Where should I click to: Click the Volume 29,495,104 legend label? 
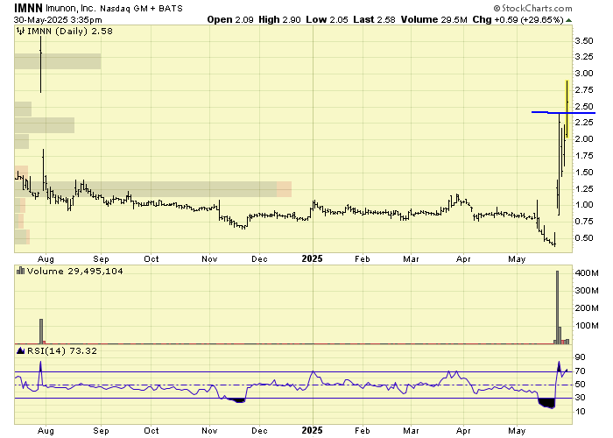(x=74, y=271)
